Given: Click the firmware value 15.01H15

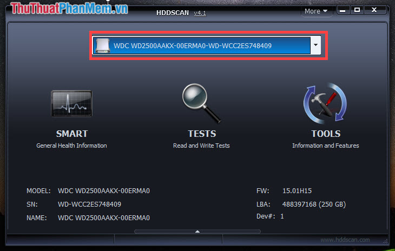Looking at the screenshot, I should pyautogui.click(x=297, y=191).
